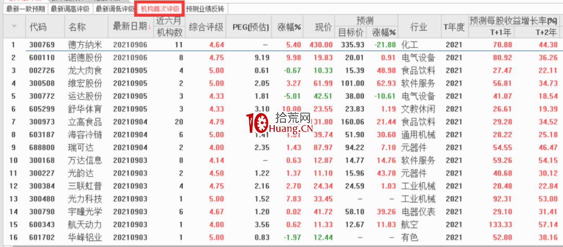Image resolution: width=563 pixels, height=247 pixels.
Task: Open the 机构首次评级 tab
Action: pyautogui.click(x=160, y=9)
